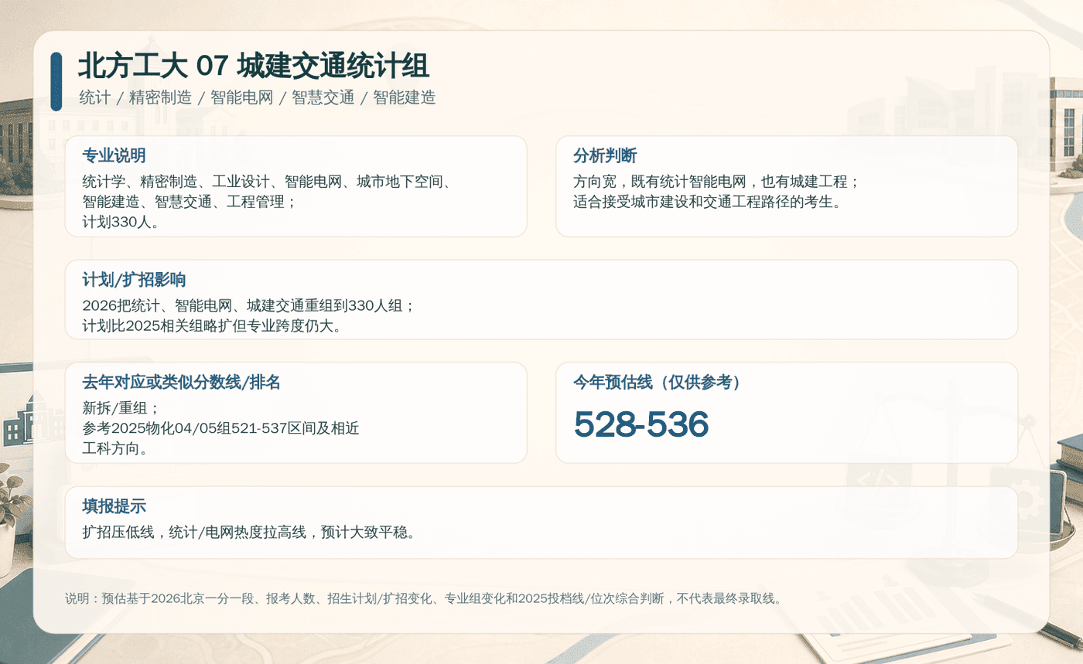Screen dimensions: 1083x664
Task: Select the estimated score 528-536
Action: (x=641, y=424)
